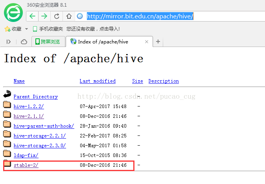Screen dimensions: 265x184
Task: Click the 收藏 star favorites button
Action: point(13,29)
